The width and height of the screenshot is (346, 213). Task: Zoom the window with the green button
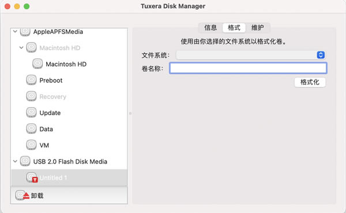[x=27, y=6]
